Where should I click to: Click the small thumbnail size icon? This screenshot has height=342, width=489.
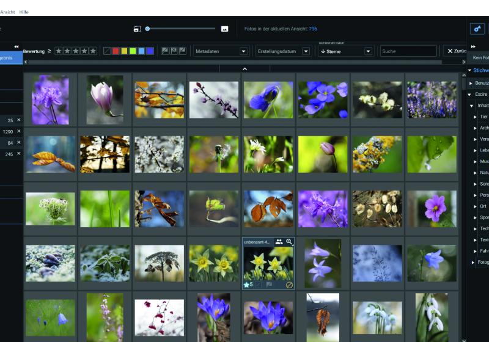pos(137,29)
